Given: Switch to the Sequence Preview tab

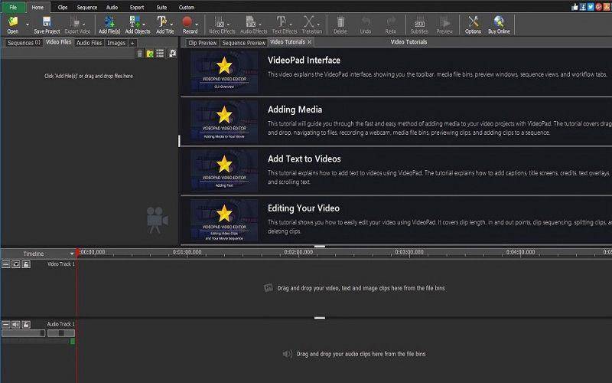Looking at the screenshot, I should coord(244,43).
